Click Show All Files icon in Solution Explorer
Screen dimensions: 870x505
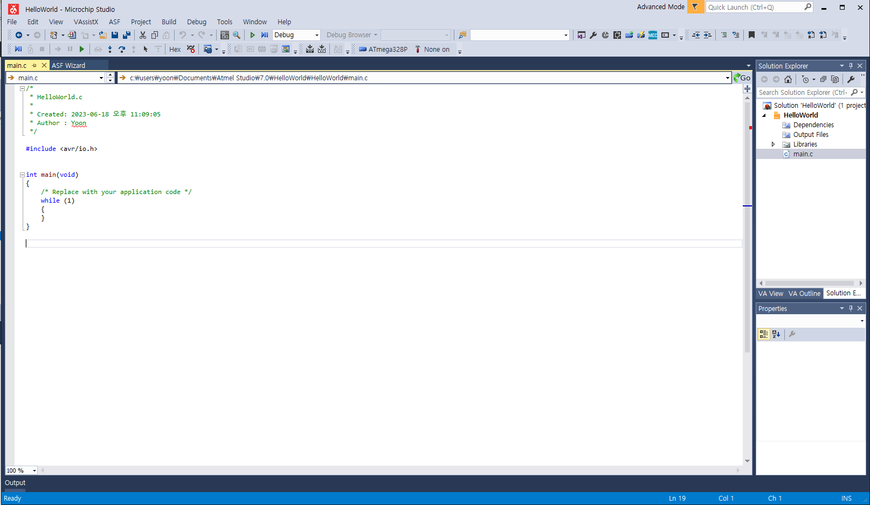coord(835,79)
